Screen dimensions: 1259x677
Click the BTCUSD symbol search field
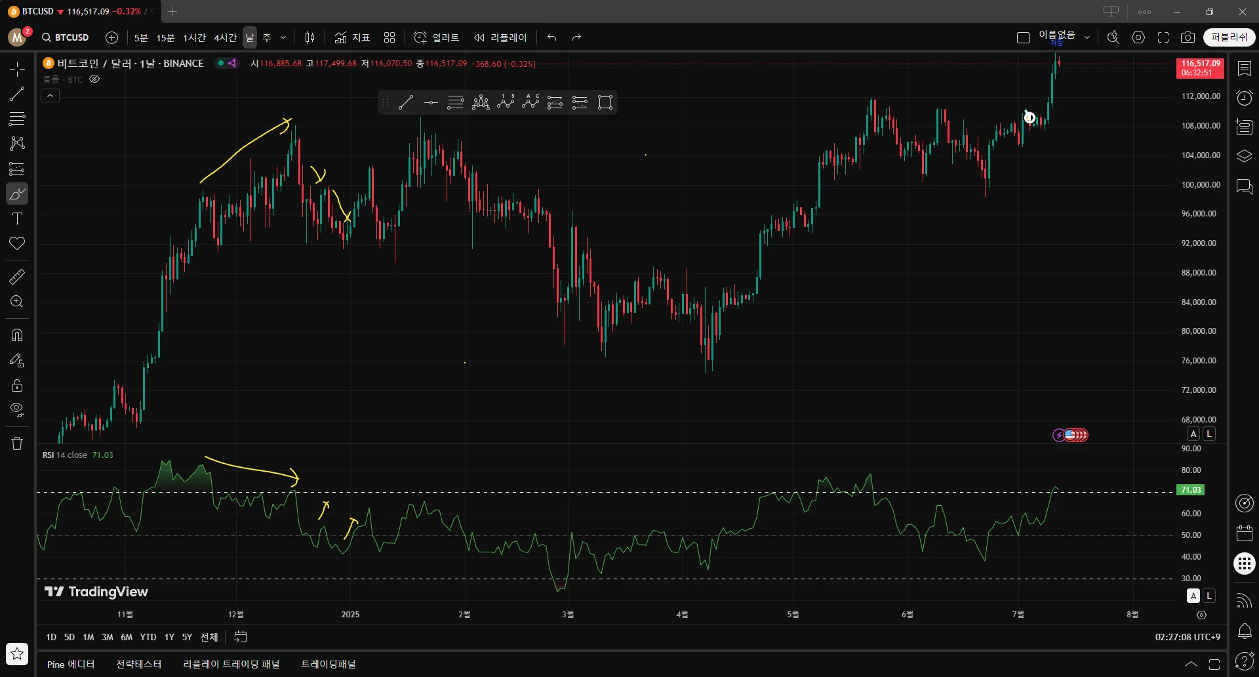[x=66, y=37]
